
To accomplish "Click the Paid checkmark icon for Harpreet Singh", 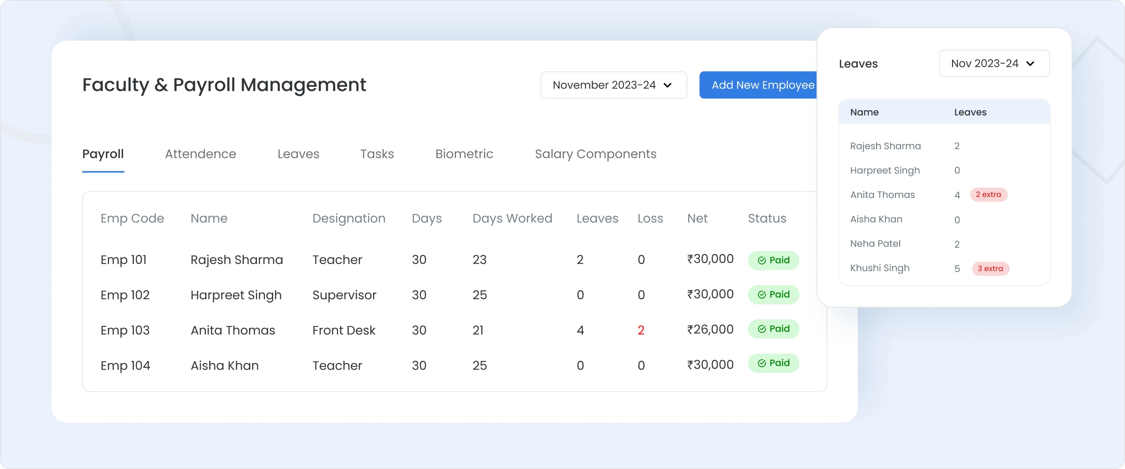I will coord(762,295).
